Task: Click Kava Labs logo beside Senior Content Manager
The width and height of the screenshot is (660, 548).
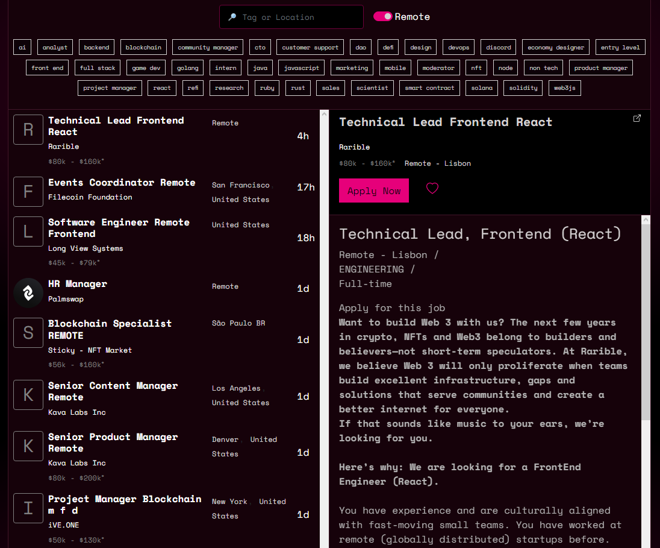Action: pos(28,395)
